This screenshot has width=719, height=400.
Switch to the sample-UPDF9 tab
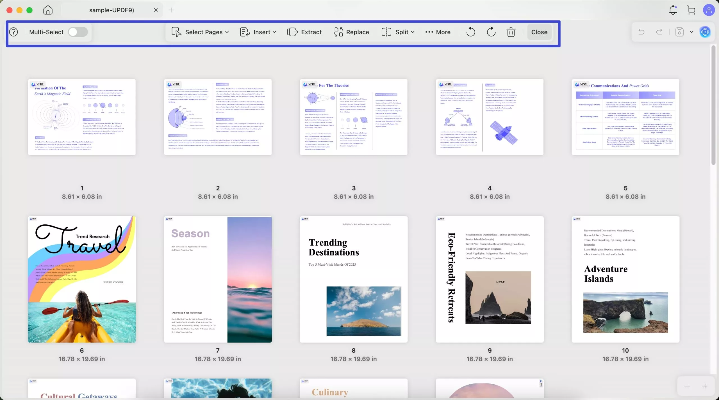(111, 10)
